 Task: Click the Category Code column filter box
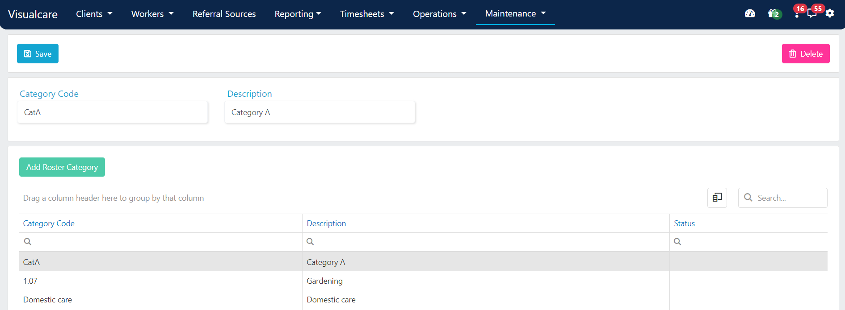160,242
